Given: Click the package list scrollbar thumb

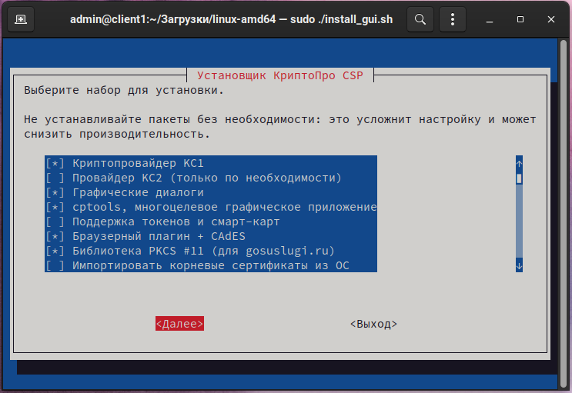Looking at the screenshot, I should tap(519, 178).
